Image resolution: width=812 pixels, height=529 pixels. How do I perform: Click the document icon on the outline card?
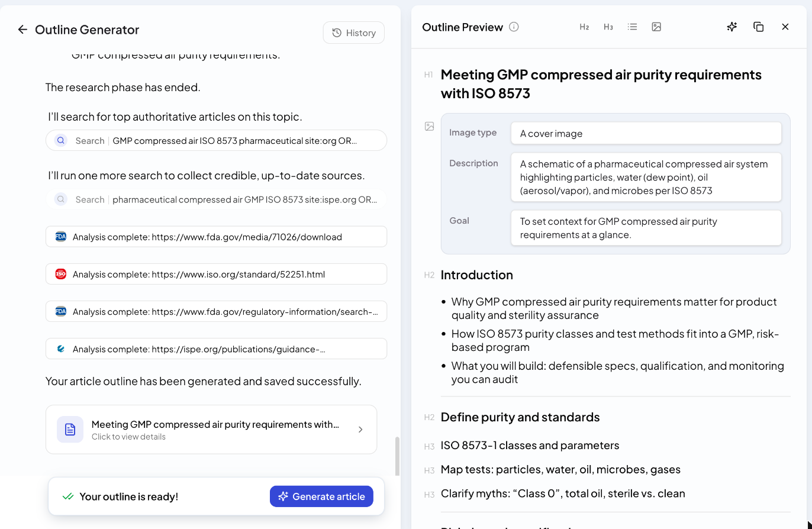(x=70, y=430)
